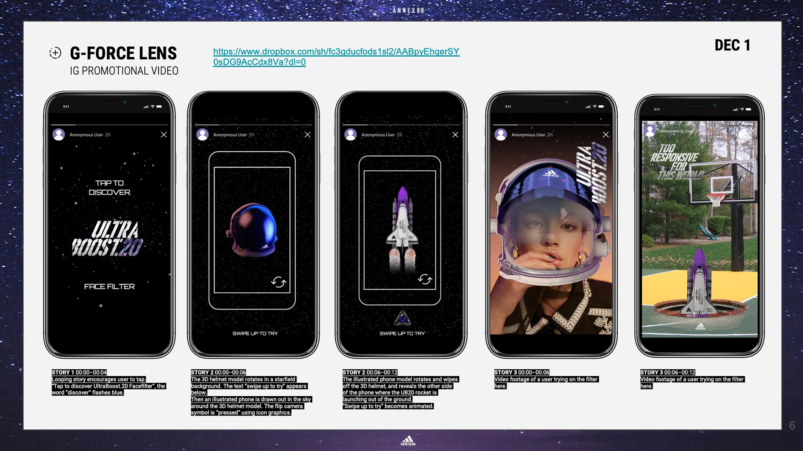The height and width of the screenshot is (451, 803).
Task: Click the ANNEX88 logo at top
Action: click(408, 10)
